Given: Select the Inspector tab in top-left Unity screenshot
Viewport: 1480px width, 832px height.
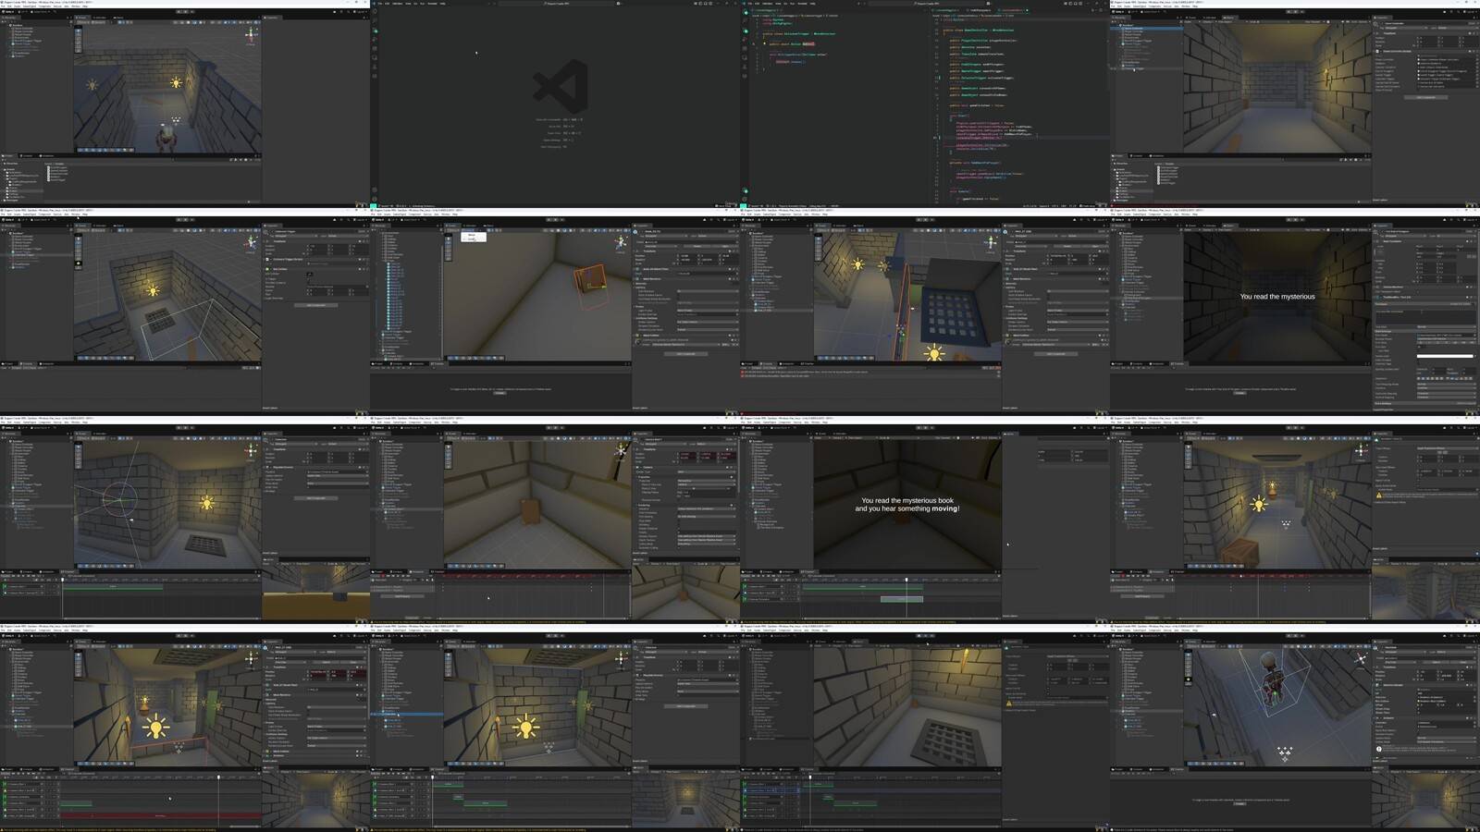Looking at the screenshot, I should click(x=273, y=18).
